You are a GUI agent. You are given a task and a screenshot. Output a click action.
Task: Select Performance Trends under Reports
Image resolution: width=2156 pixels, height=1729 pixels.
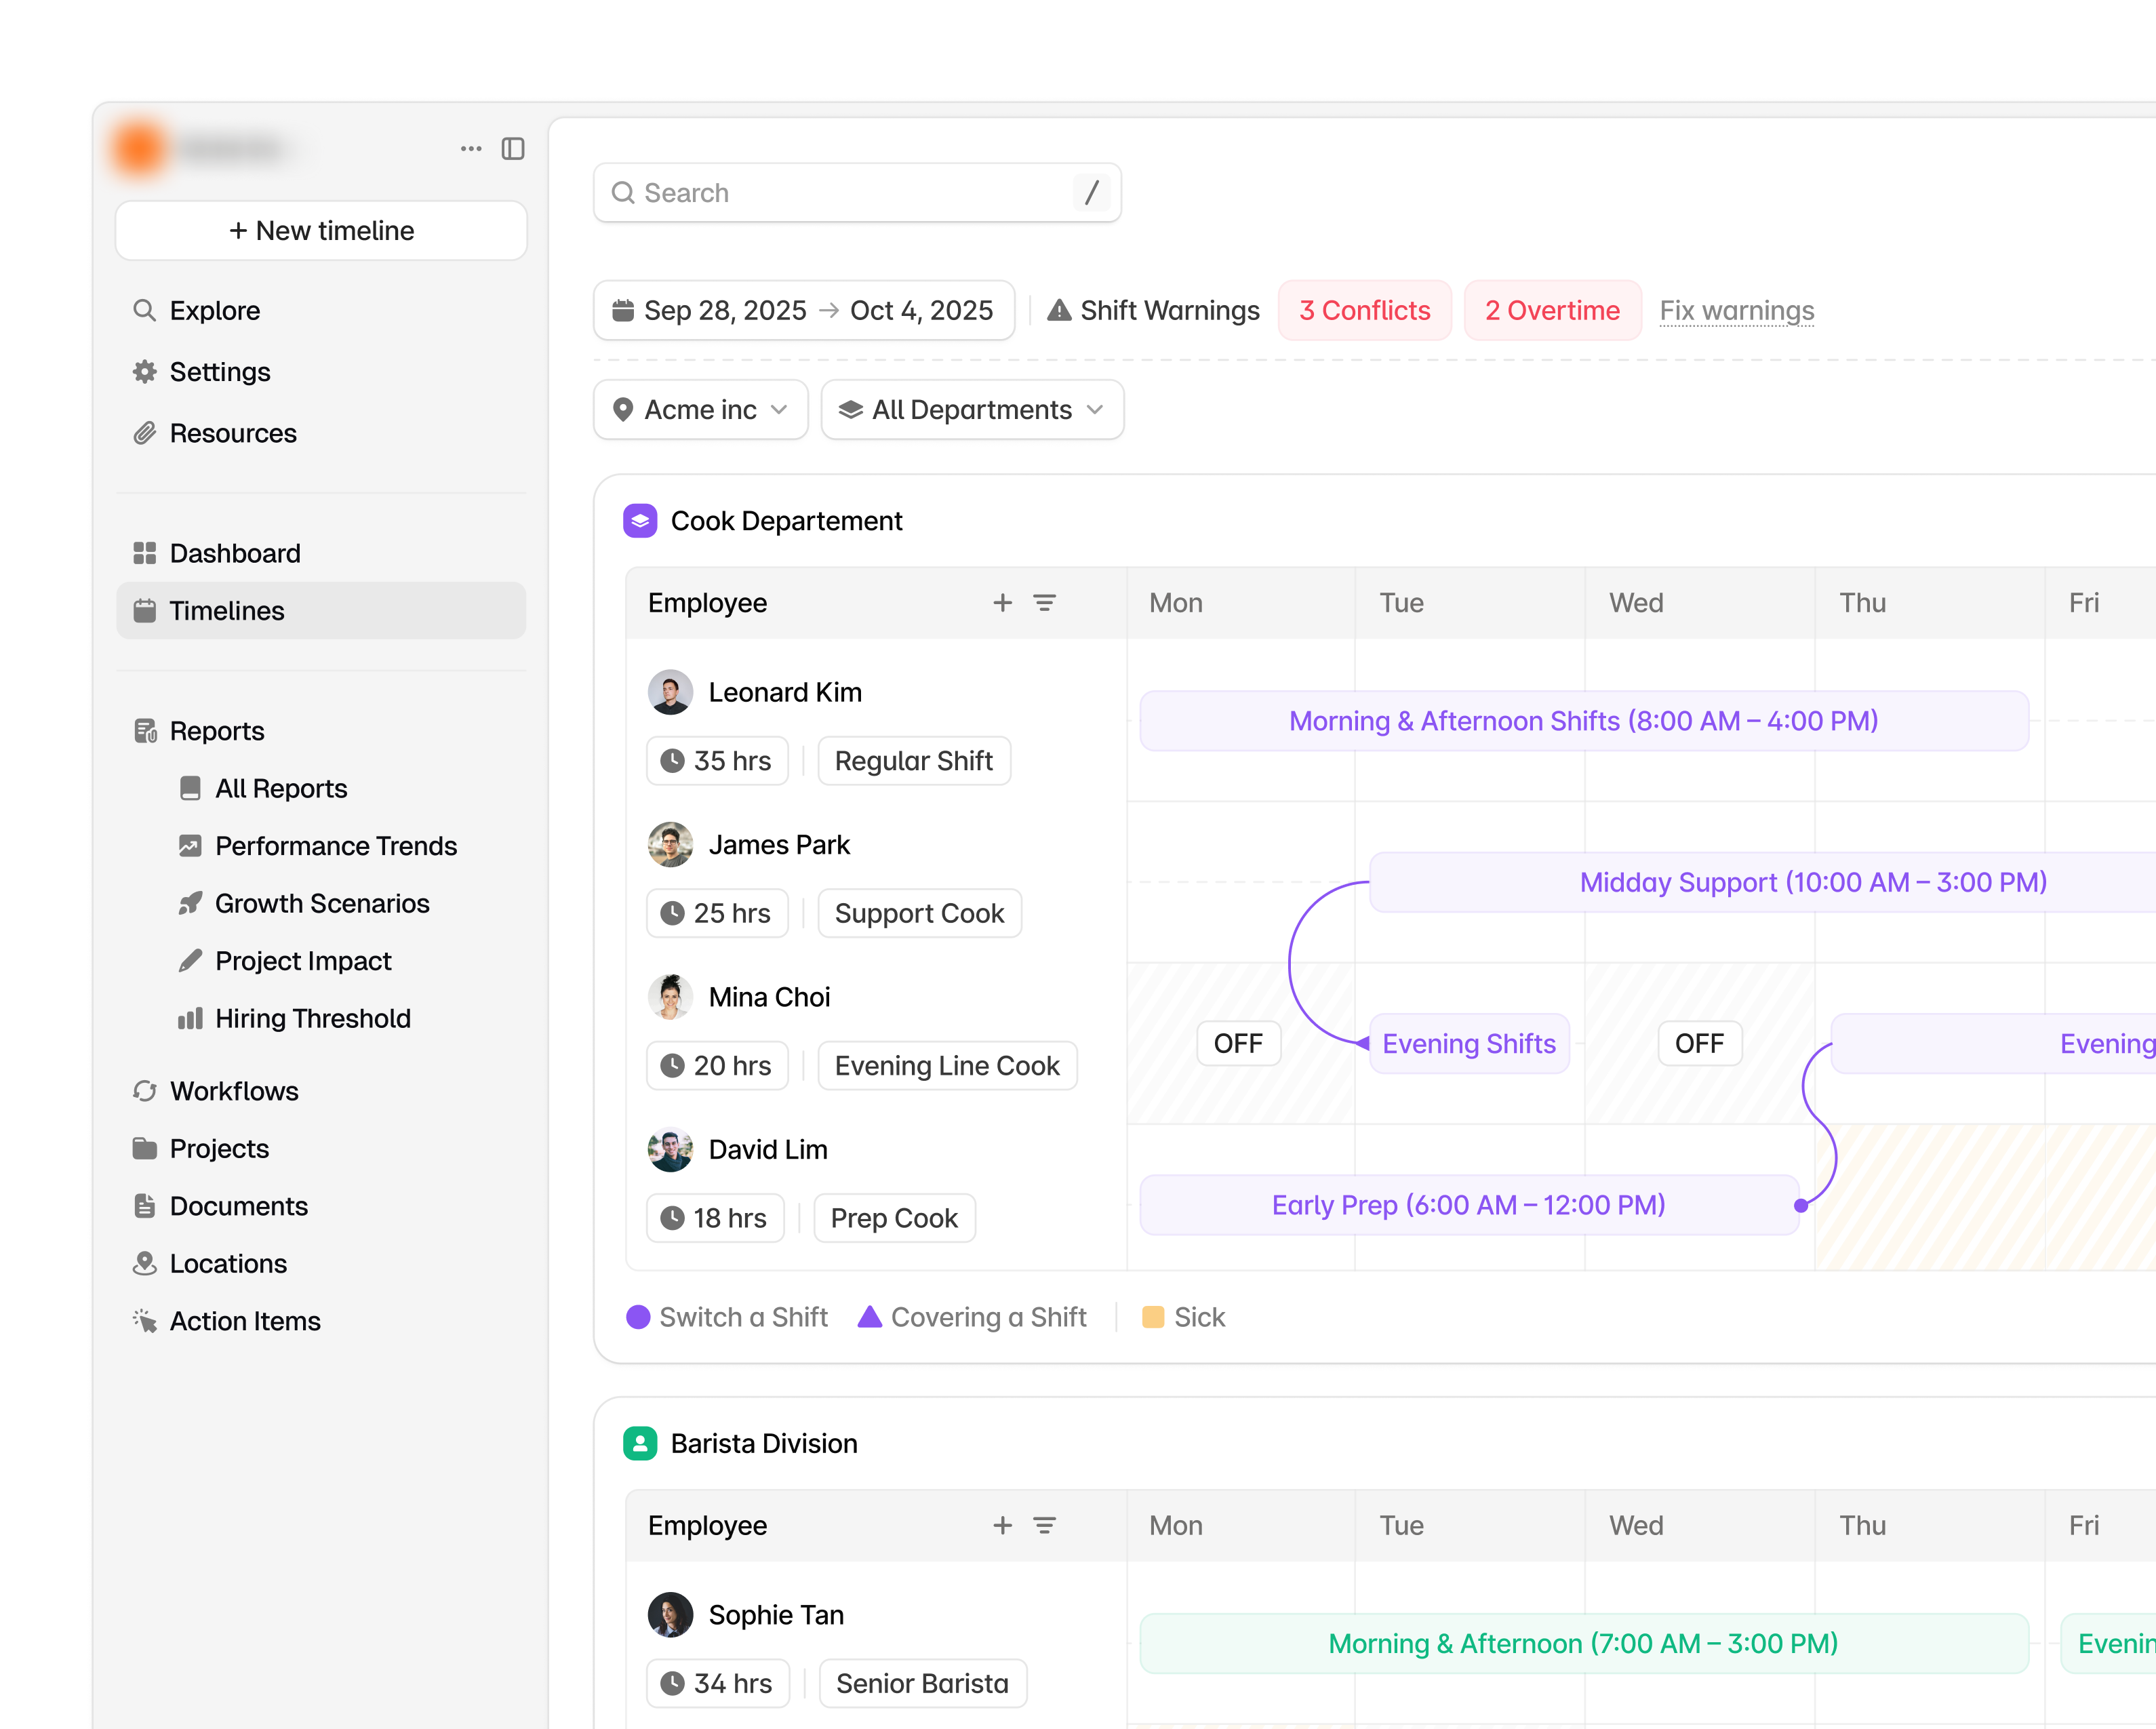(335, 846)
